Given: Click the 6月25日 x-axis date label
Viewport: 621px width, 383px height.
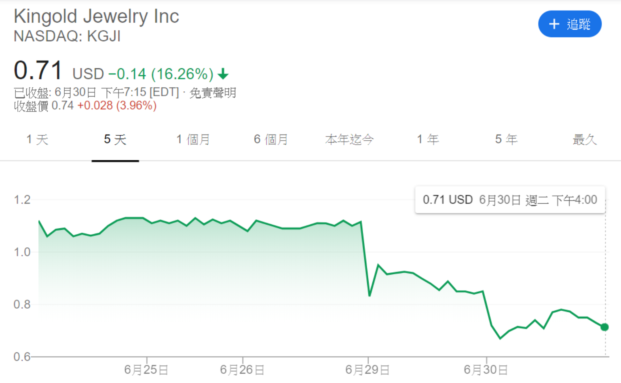Looking at the screenshot, I should click(146, 370).
